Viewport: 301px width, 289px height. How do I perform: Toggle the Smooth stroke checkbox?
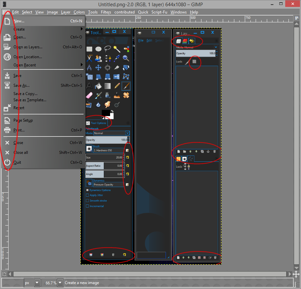(87, 201)
